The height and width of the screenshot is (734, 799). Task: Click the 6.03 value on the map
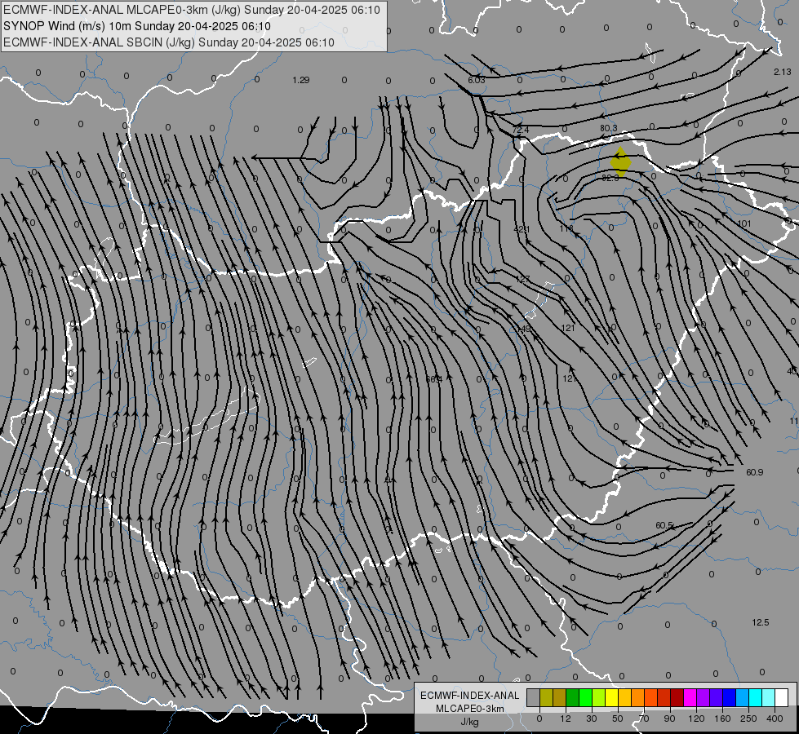477,80
